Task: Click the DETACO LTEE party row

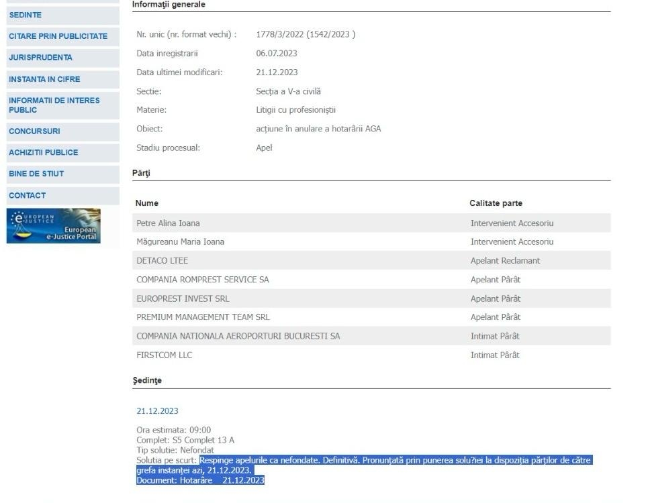Action: (x=160, y=261)
